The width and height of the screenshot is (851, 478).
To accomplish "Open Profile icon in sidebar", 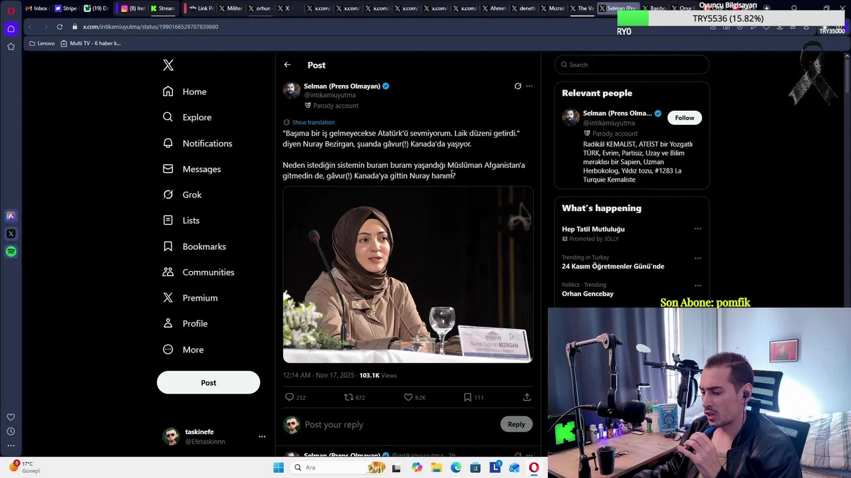I will 168,323.
